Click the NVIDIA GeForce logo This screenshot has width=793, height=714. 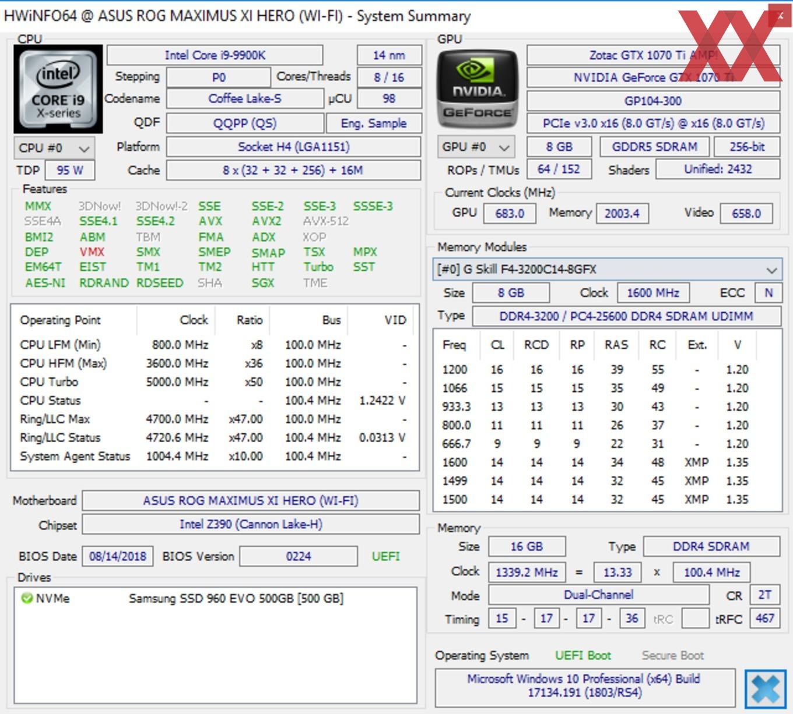click(478, 89)
